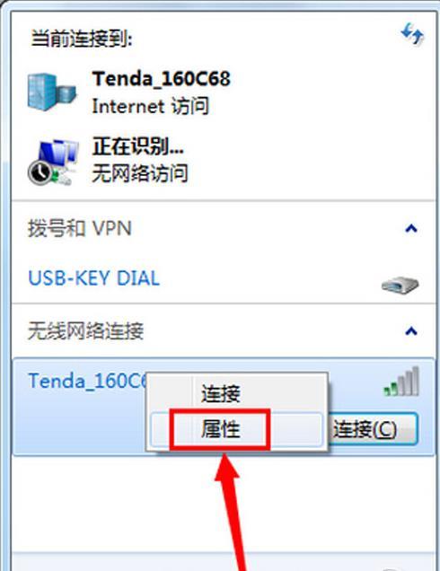The width and height of the screenshot is (440, 571).
Task: Click the empty area below the wireless list
Action: 224,505
